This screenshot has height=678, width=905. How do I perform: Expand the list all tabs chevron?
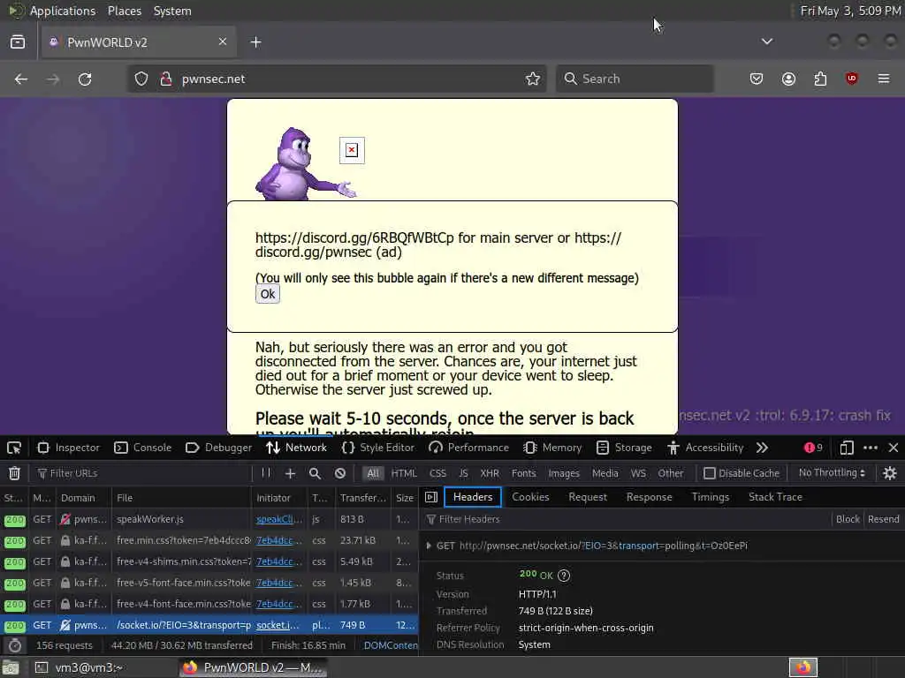tap(767, 41)
